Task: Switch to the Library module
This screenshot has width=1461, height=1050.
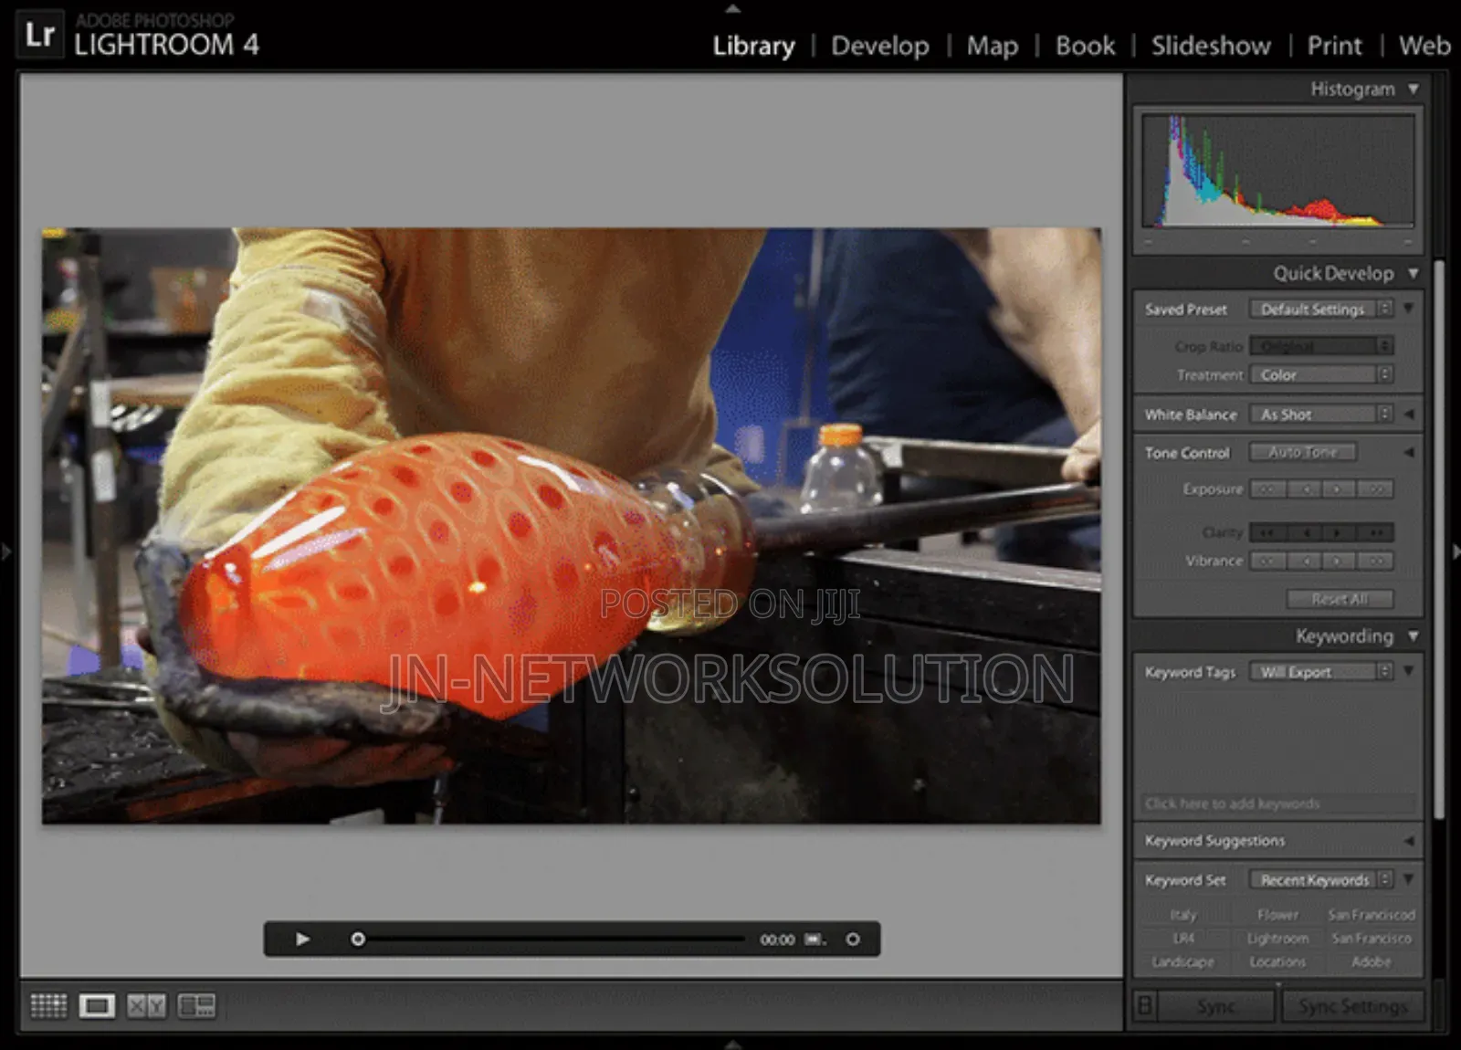Action: tap(753, 46)
